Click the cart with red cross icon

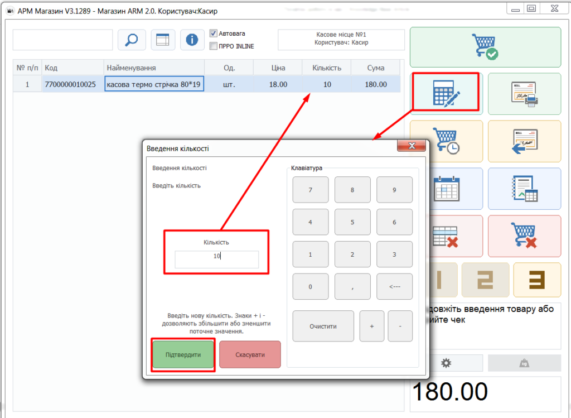coord(524,236)
